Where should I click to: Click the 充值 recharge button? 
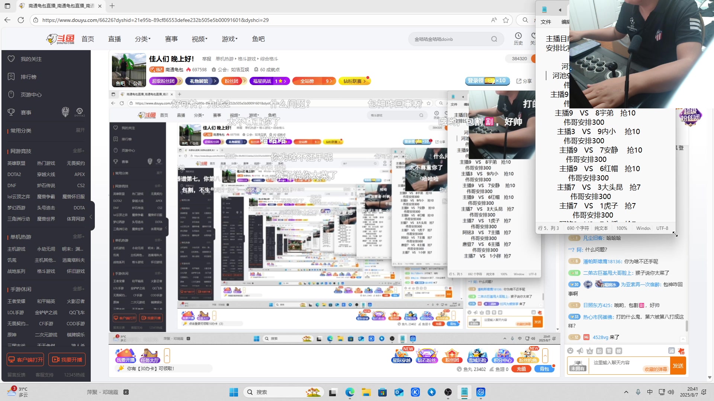pos(521,369)
